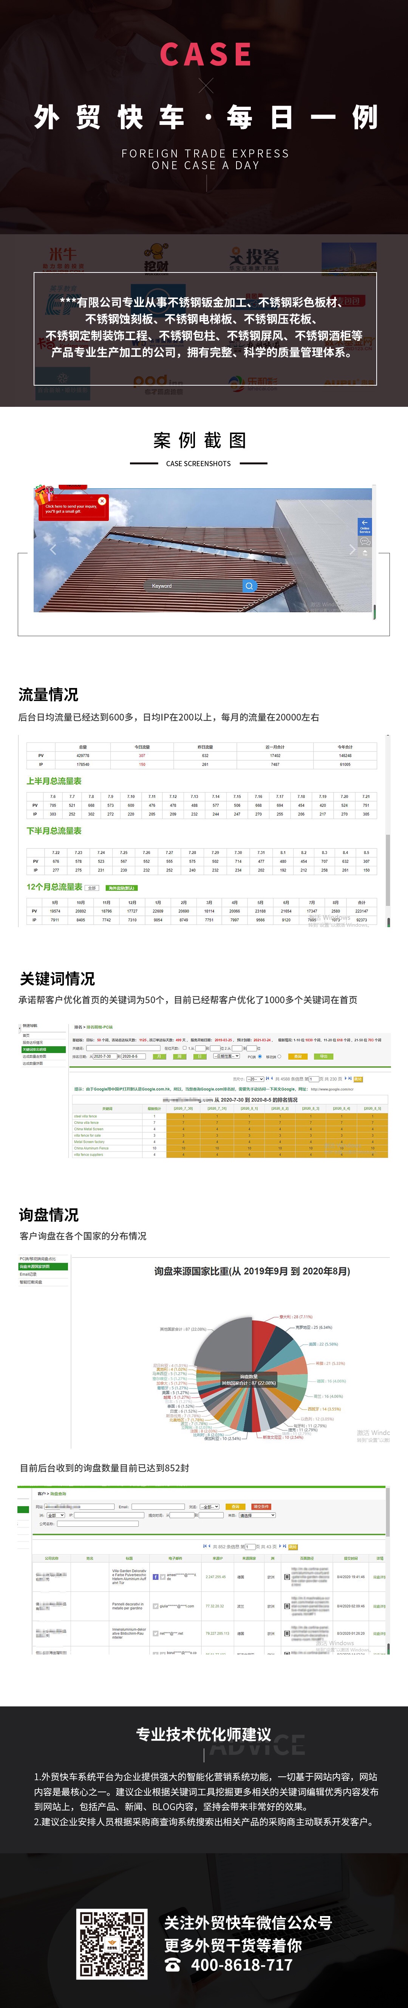
Task: Open the 每页 -20- rows dropdown
Action: coord(255,1079)
